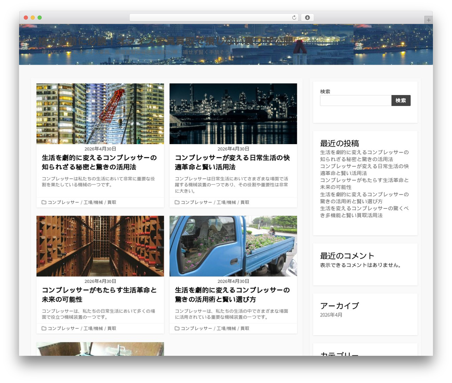Click folder icon under the night factory post
Image resolution: width=452 pixels, height=383 pixels.
177,202
